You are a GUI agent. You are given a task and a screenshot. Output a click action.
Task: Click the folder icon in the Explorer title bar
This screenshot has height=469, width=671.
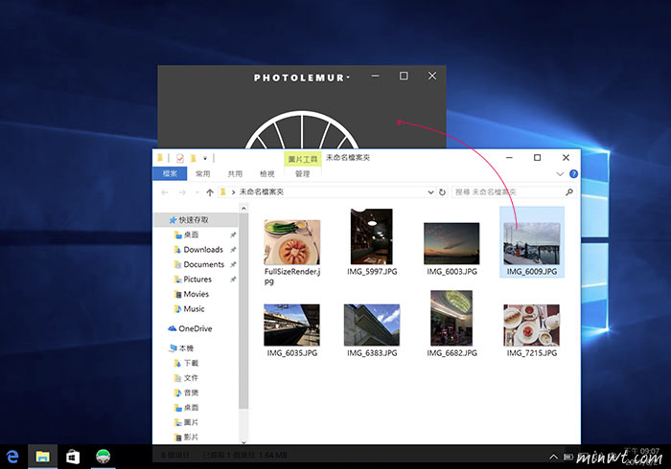click(160, 158)
